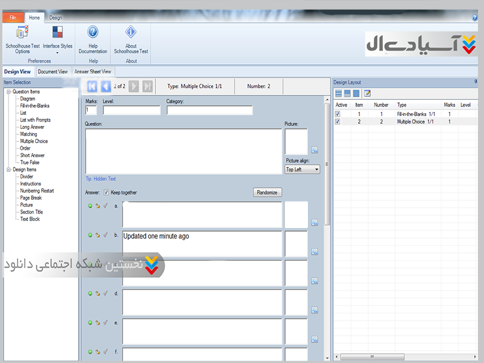
Task: Go to the previous question item
Action: [106, 87]
